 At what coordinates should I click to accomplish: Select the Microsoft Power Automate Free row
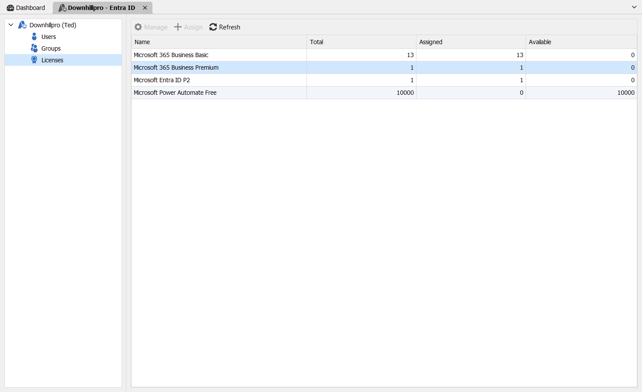[384, 93]
